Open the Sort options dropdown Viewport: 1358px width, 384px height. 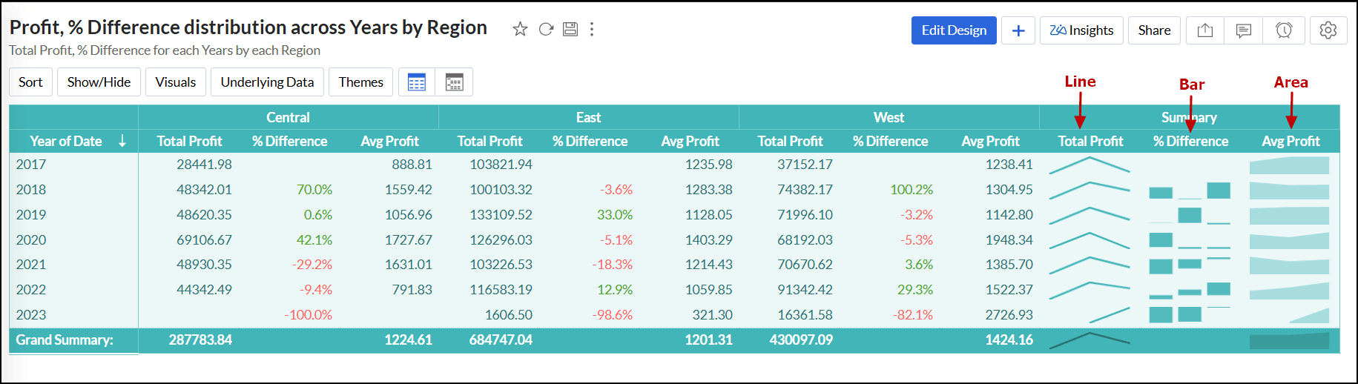coord(30,82)
